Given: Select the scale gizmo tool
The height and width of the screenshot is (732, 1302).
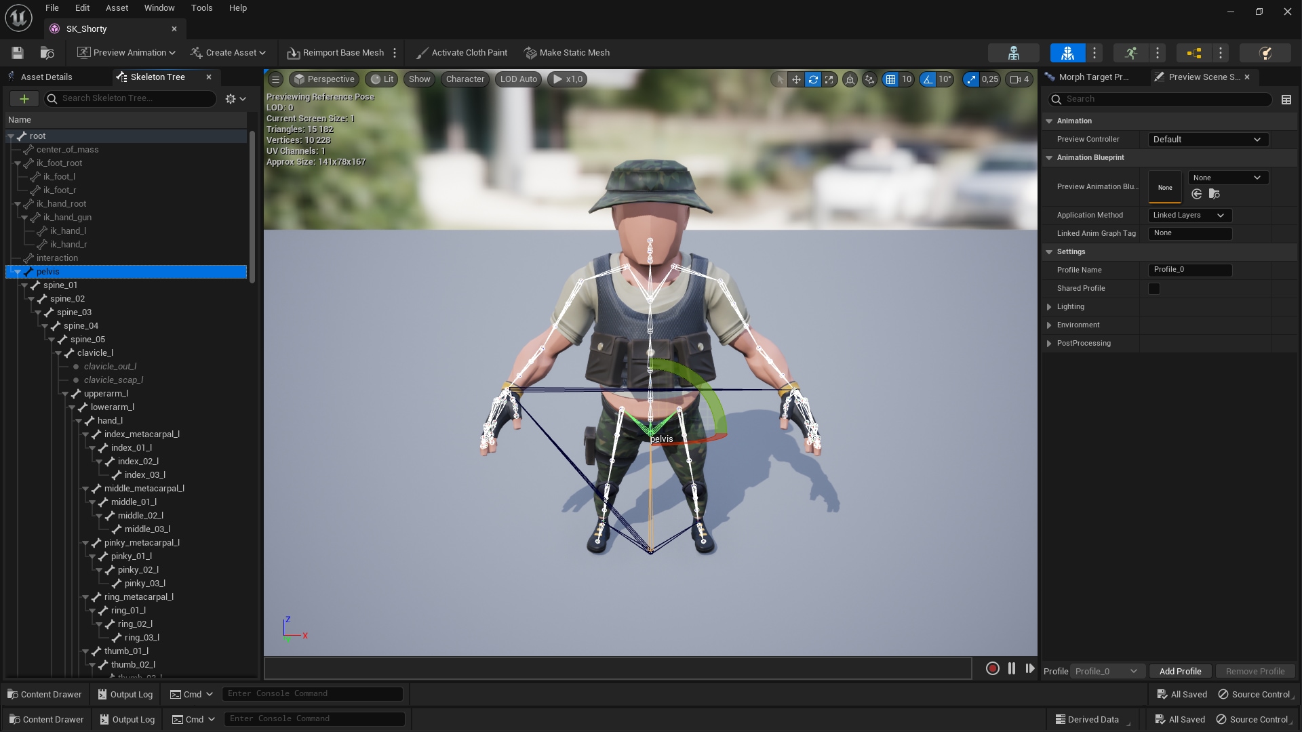Looking at the screenshot, I should pyautogui.click(x=829, y=79).
